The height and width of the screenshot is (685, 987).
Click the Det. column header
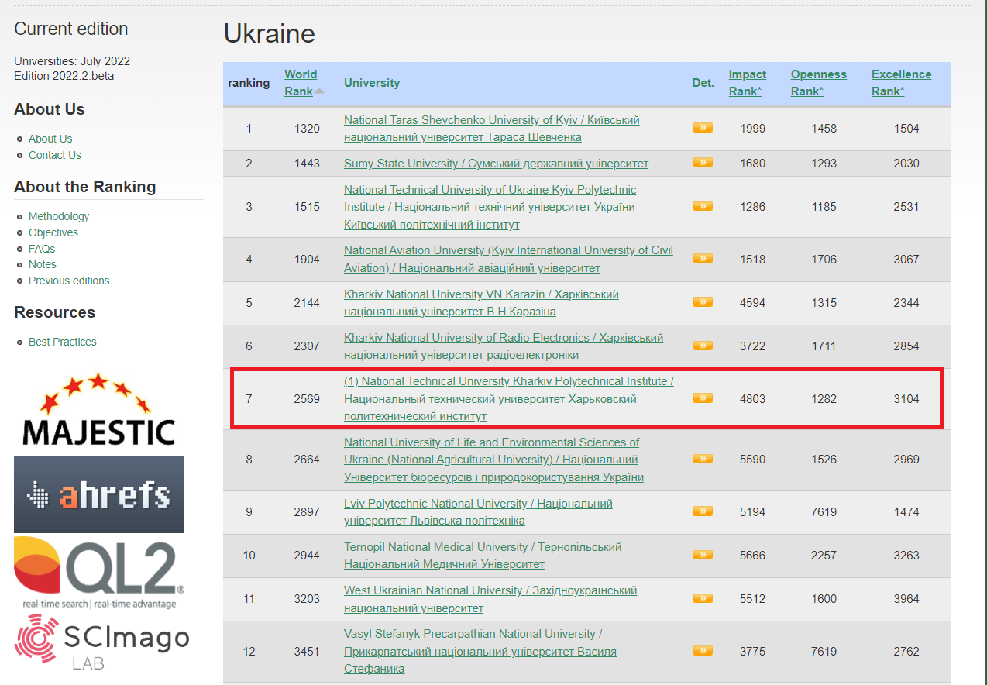coord(703,83)
